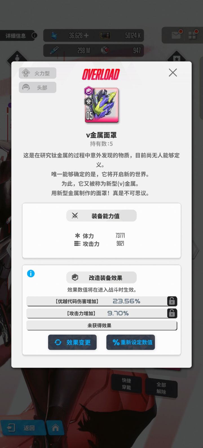Tap the blue info icon beside 改造装备效果
203x448 pixels.
[x=31, y=274]
